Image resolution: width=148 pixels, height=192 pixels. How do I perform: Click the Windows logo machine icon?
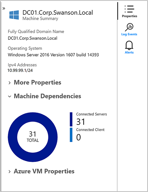point(14,15)
